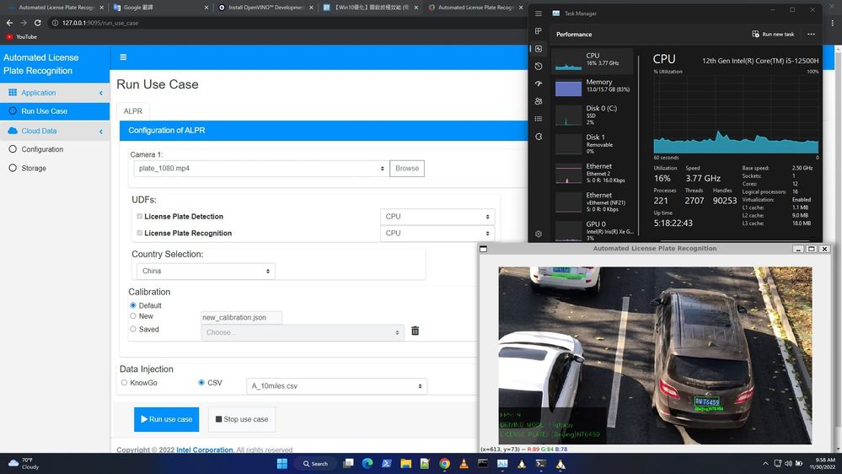The height and width of the screenshot is (474, 842).
Task: Open Processes page in Task Manager sidebar
Action: (x=538, y=31)
